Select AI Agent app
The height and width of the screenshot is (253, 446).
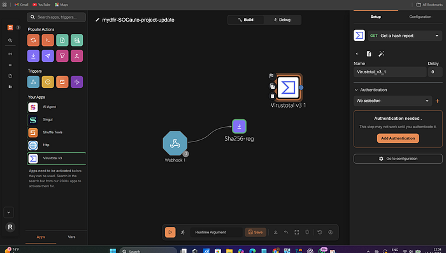tap(56, 107)
